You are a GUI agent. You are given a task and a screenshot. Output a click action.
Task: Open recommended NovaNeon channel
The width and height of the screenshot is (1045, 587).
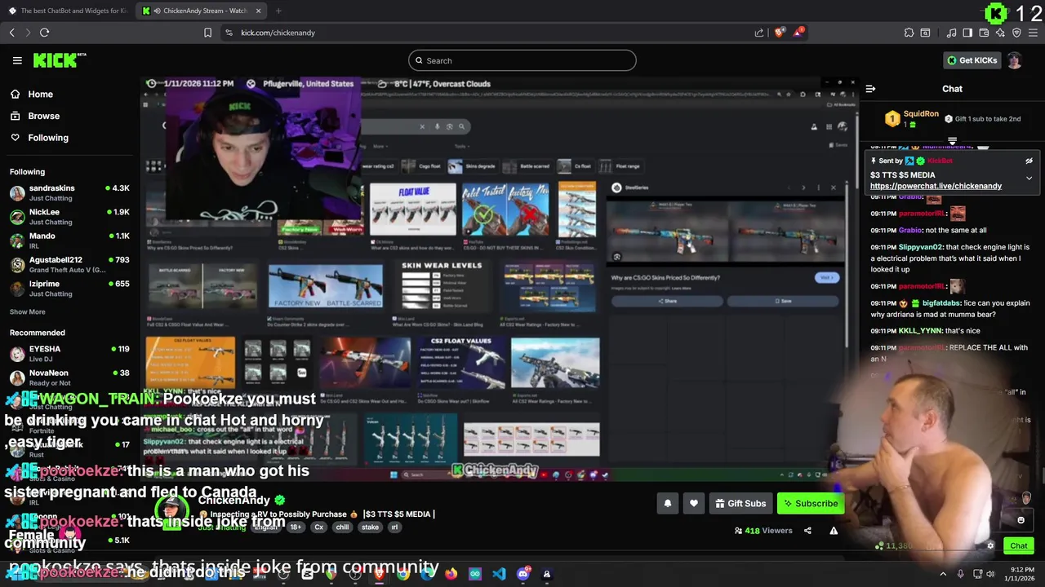click(69, 377)
